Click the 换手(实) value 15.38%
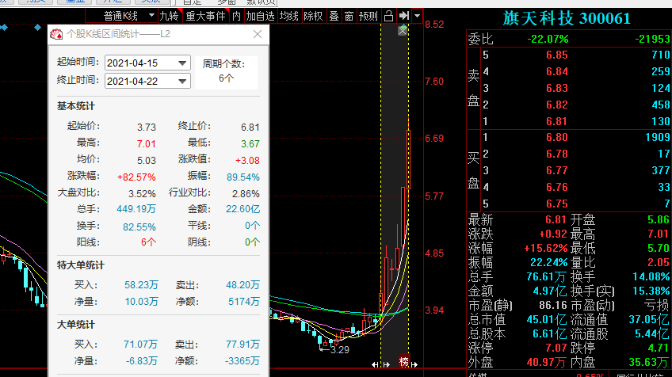672x377 pixels. coord(651,291)
